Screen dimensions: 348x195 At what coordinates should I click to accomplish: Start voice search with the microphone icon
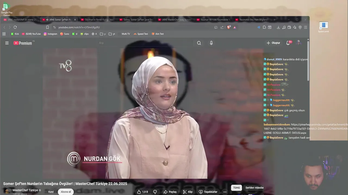211,43
